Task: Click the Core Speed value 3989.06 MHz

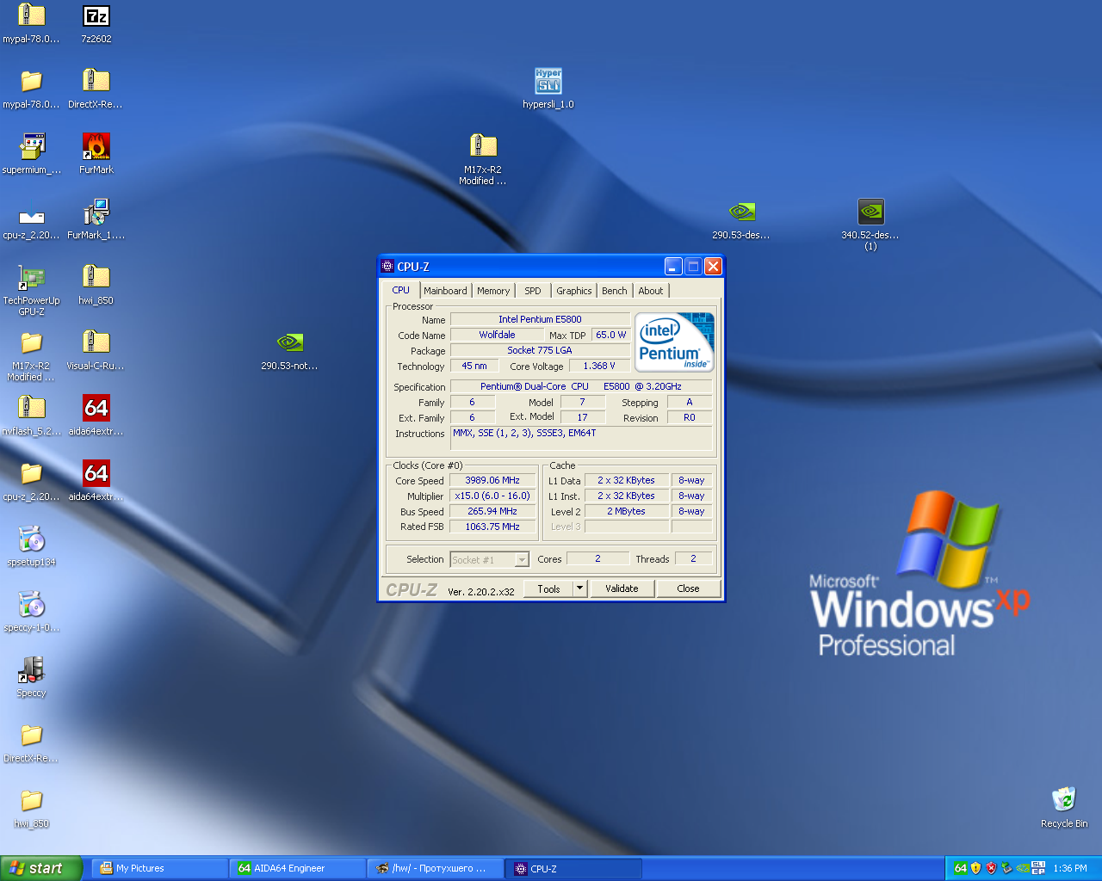Action: (492, 480)
